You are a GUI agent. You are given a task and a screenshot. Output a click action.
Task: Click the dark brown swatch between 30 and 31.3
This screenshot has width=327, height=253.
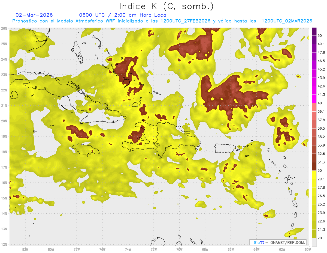314,166
